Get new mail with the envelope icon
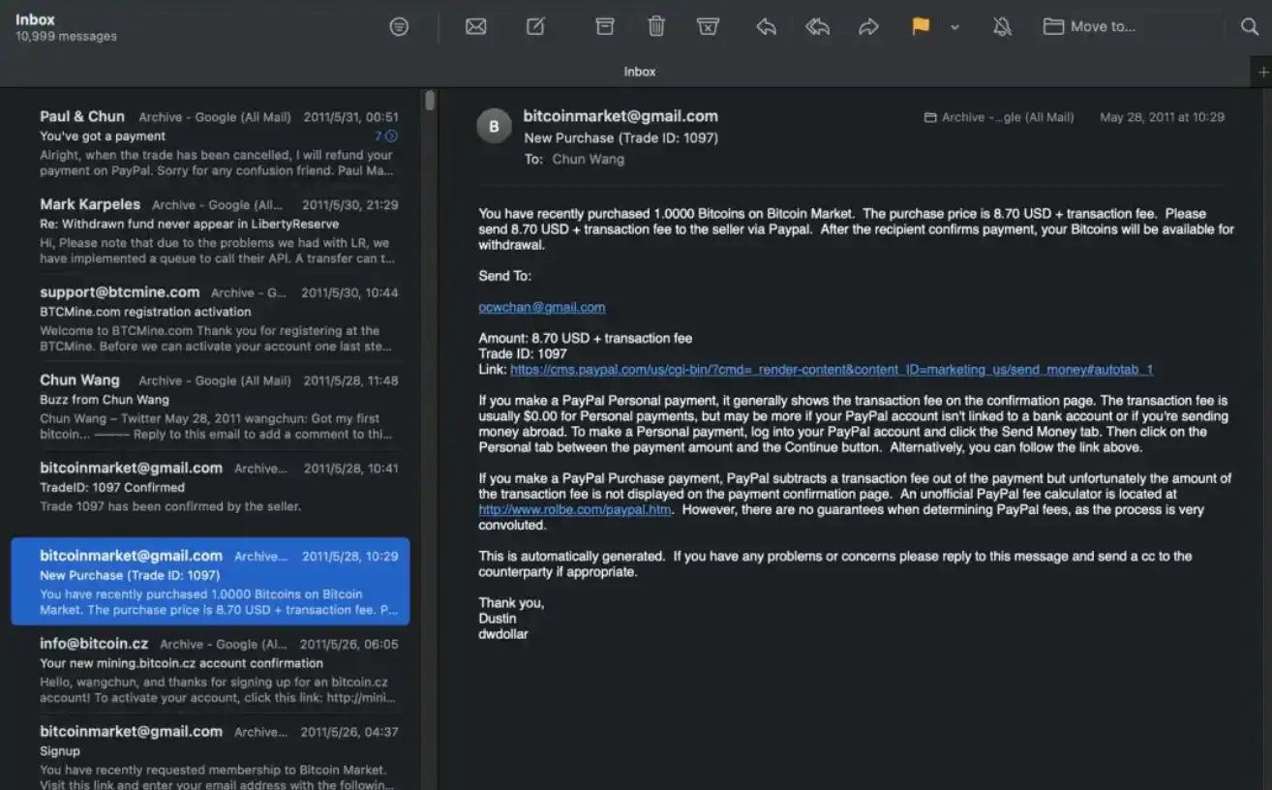 [475, 27]
